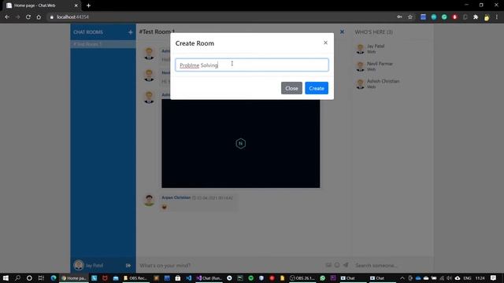Open WhatsApp from the taskbar
Viewport: 504px width, 283px height.
tap(322, 277)
